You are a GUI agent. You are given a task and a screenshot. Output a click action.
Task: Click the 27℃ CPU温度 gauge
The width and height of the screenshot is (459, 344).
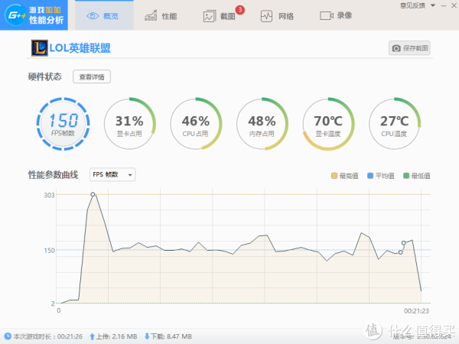(394, 124)
